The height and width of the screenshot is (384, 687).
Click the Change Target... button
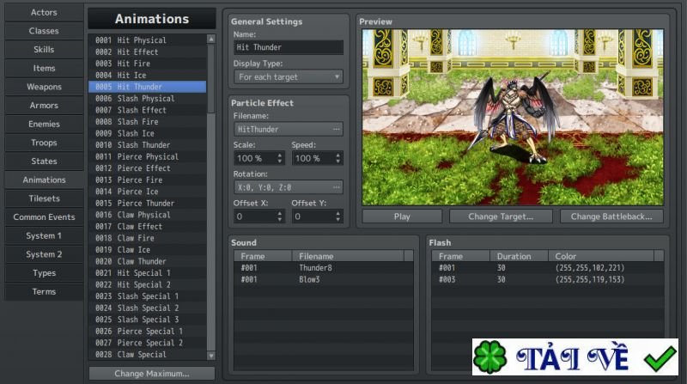501,216
